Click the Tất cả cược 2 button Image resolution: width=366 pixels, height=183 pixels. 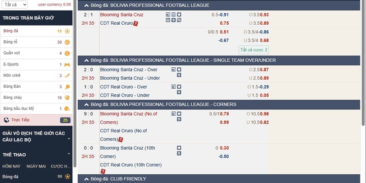tap(253, 50)
